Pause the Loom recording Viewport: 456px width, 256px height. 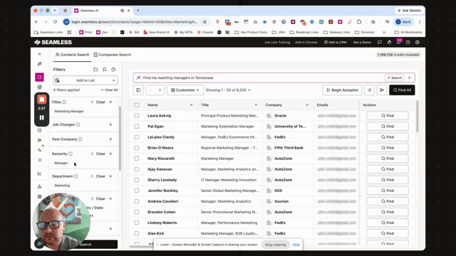pyautogui.click(x=41, y=117)
